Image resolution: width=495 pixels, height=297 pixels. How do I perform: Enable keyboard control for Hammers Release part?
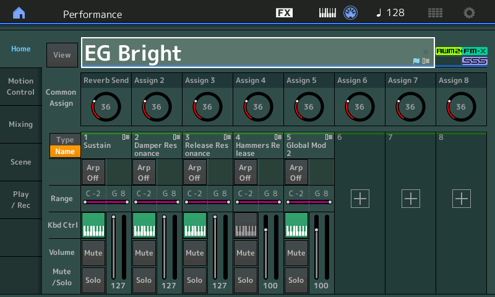pos(246,225)
